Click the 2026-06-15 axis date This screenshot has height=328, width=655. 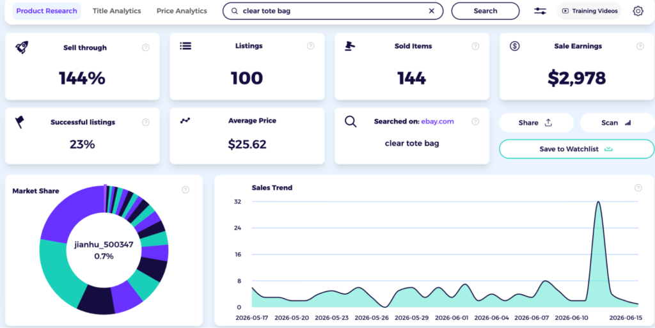tap(626, 318)
